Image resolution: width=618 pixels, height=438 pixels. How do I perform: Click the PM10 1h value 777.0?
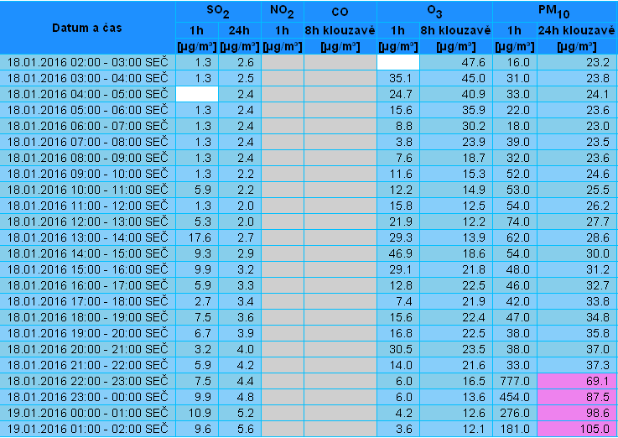(x=514, y=380)
